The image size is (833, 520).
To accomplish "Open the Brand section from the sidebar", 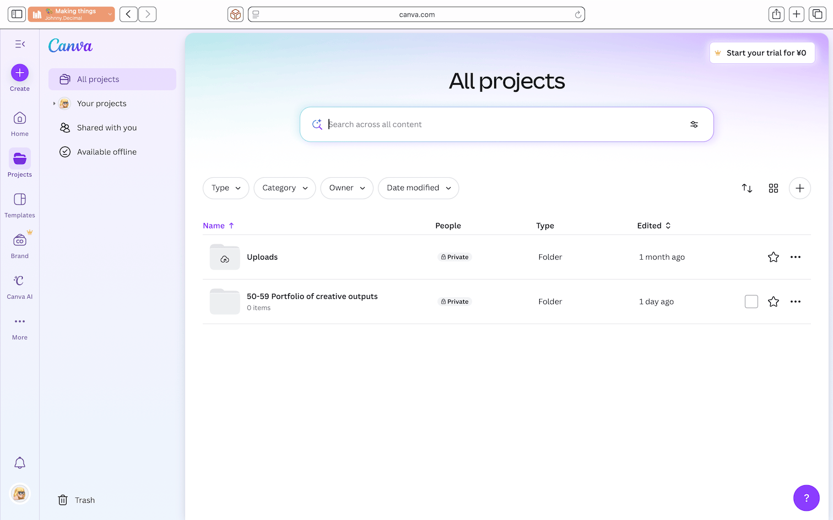I will [19, 240].
